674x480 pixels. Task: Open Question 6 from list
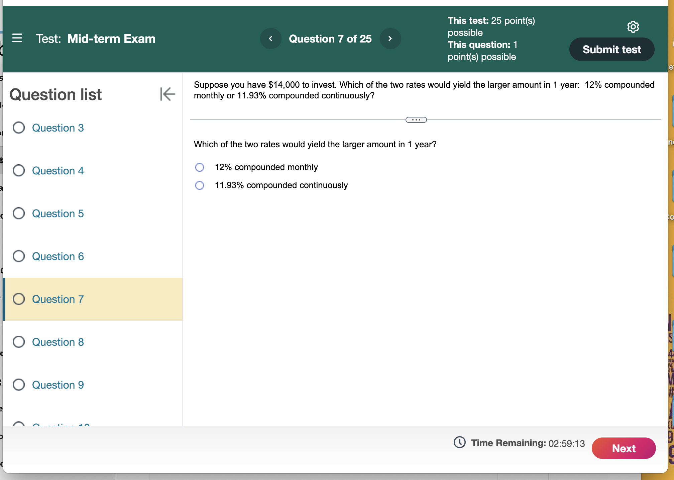[58, 256]
